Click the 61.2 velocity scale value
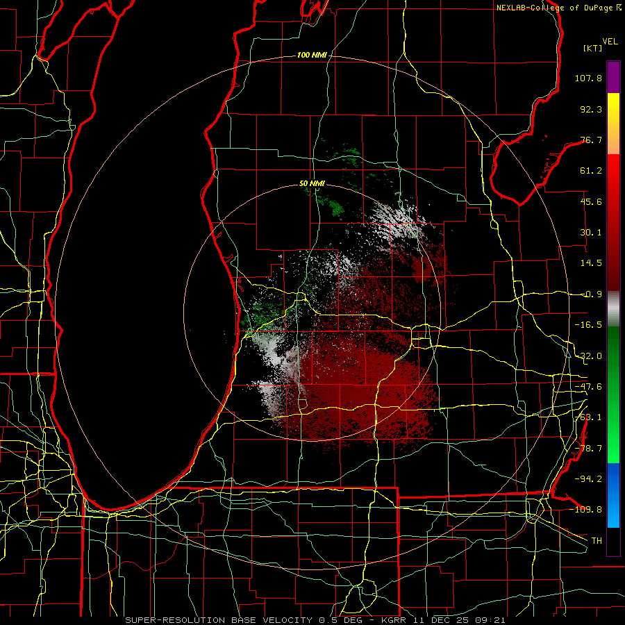The image size is (625, 625). tap(591, 171)
